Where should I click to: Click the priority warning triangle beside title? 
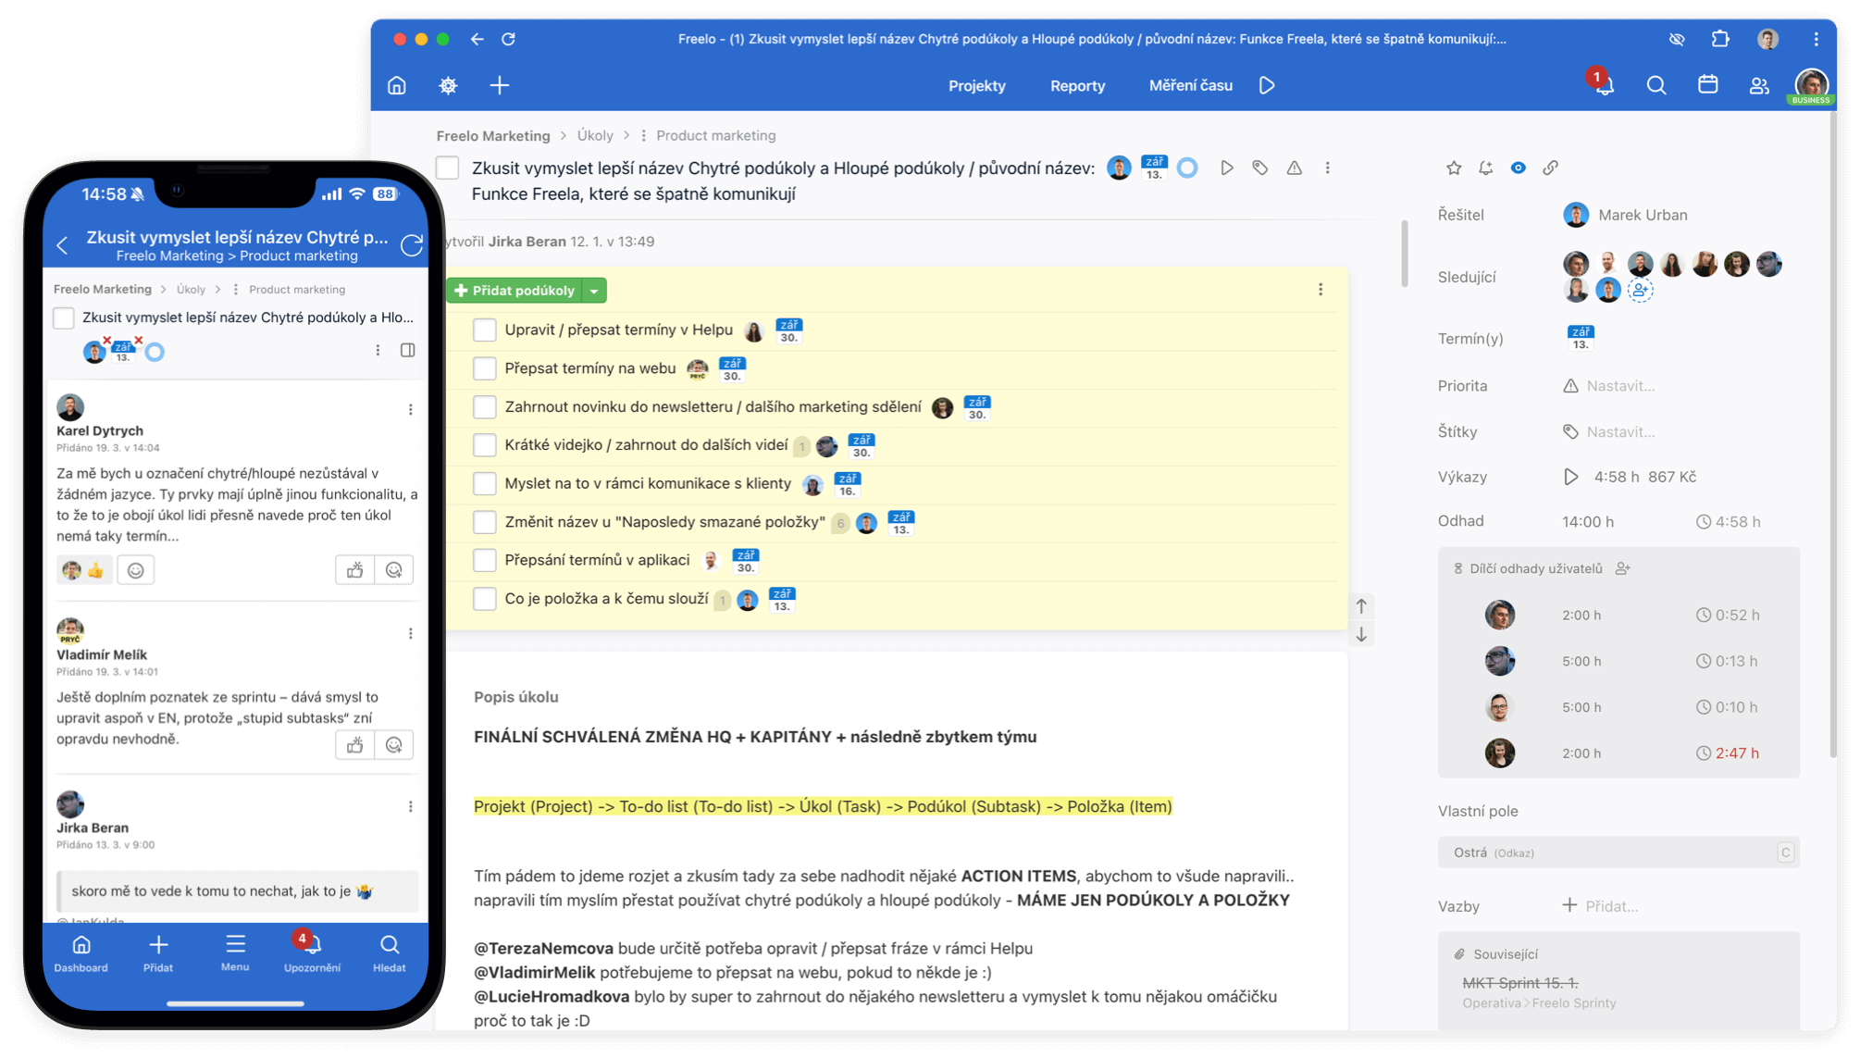1295,168
